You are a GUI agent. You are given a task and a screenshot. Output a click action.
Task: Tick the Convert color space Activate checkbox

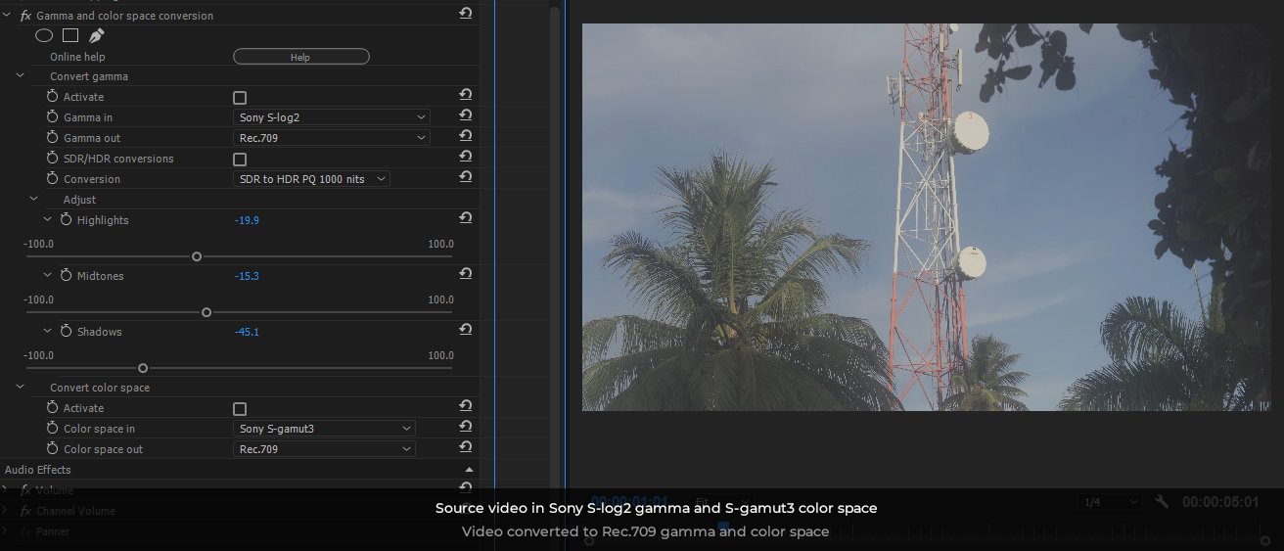click(240, 409)
